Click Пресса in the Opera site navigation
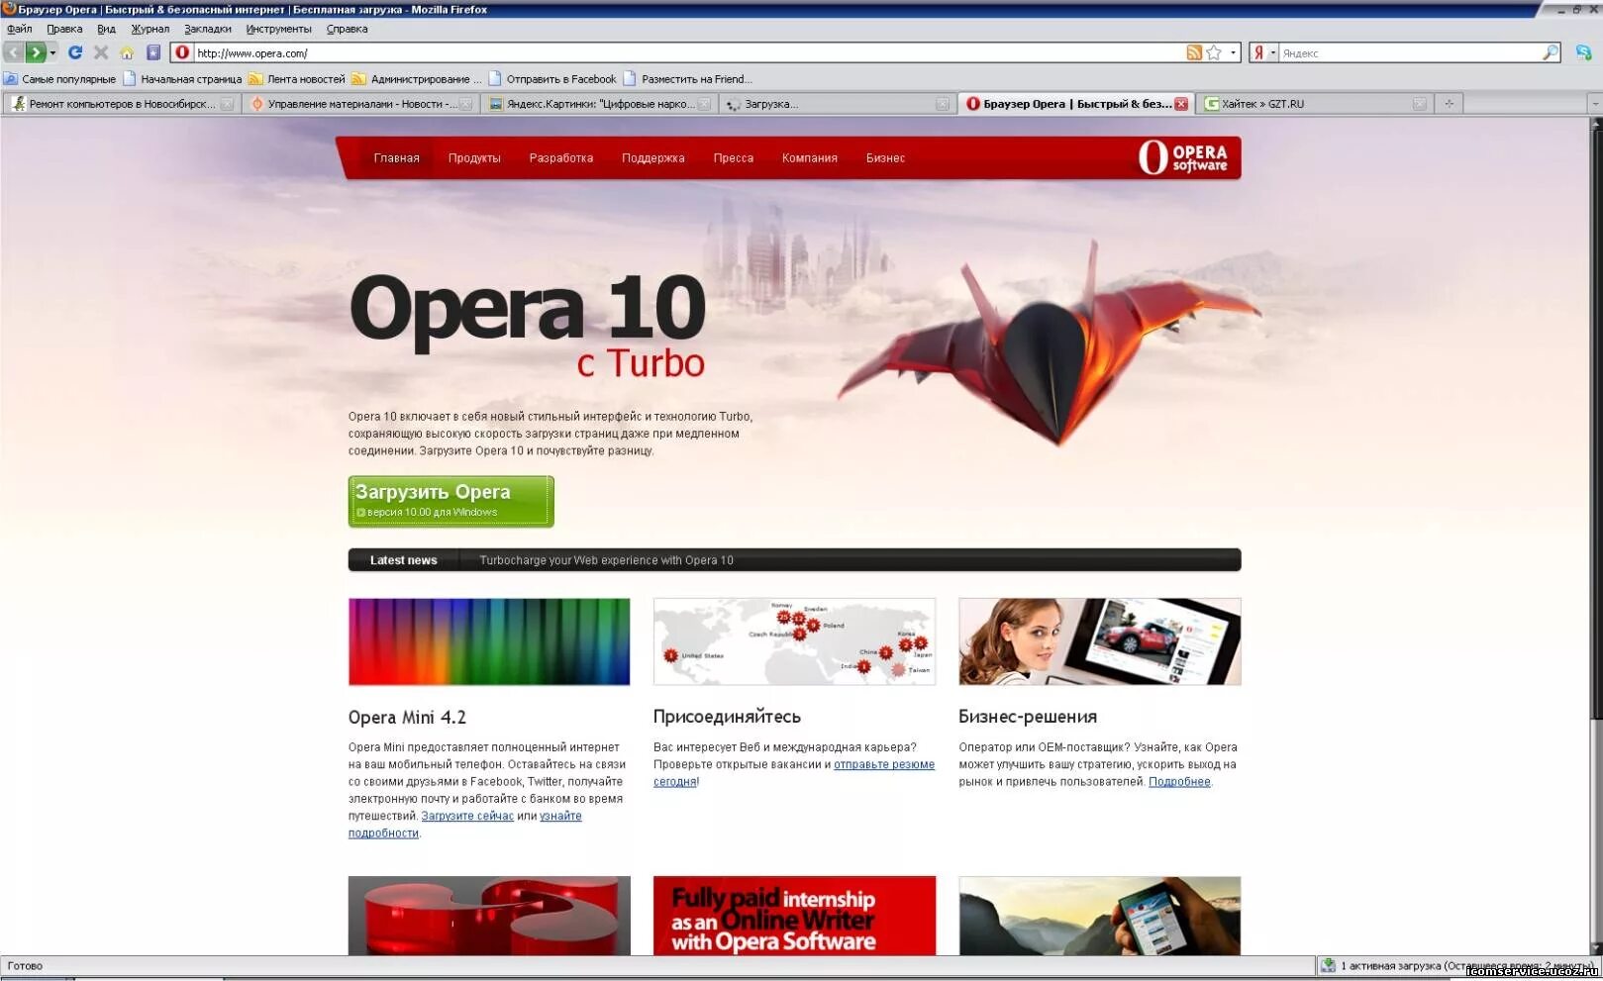This screenshot has height=981, width=1603. click(x=734, y=158)
